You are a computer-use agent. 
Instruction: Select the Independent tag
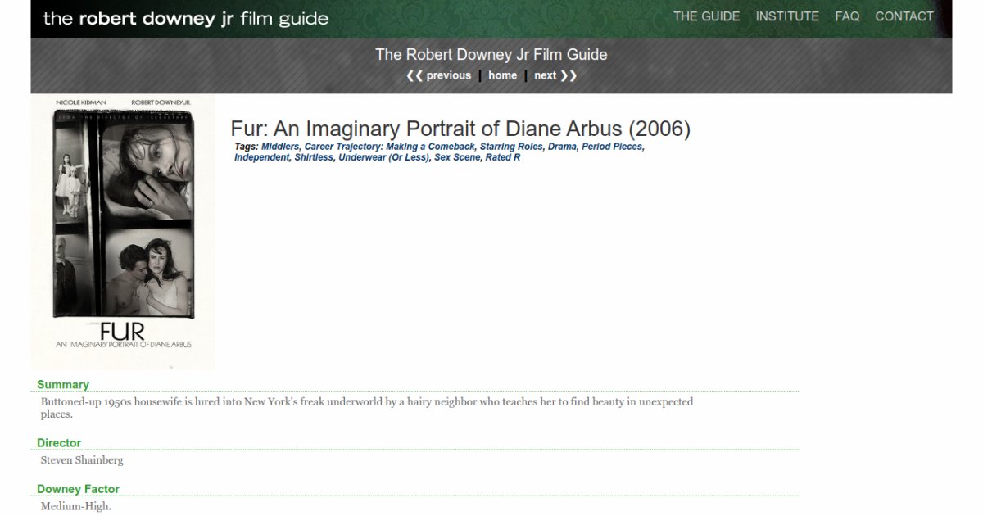[261, 157]
